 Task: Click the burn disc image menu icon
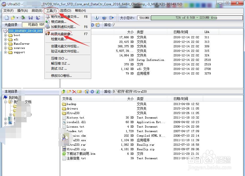tap(48, 34)
